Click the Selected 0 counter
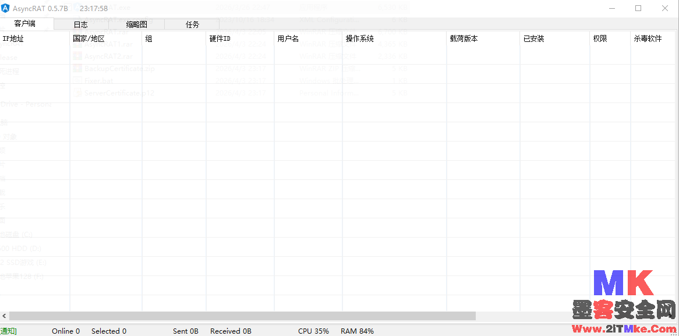Image resolution: width=679 pixels, height=336 pixels. (108, 331)
